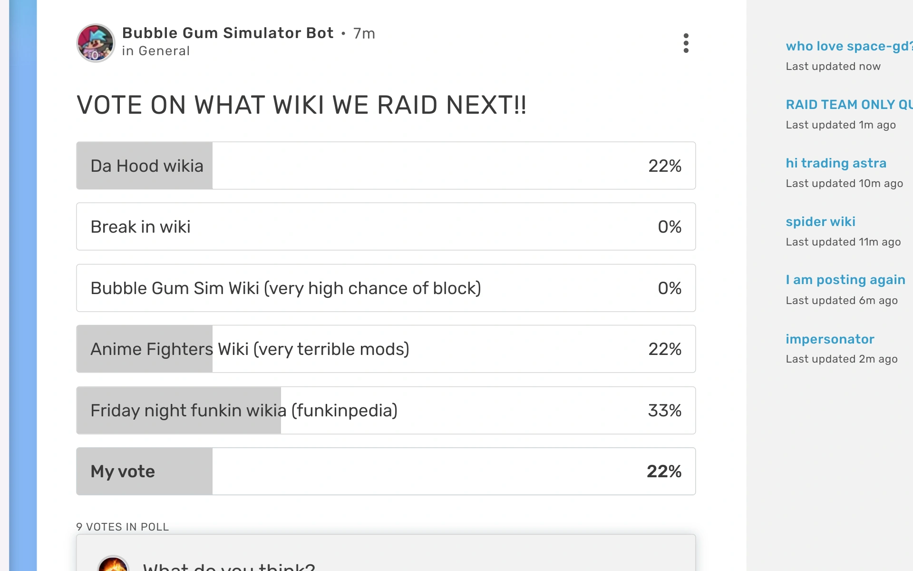Open the post options kebab menu

pos(686,43)
